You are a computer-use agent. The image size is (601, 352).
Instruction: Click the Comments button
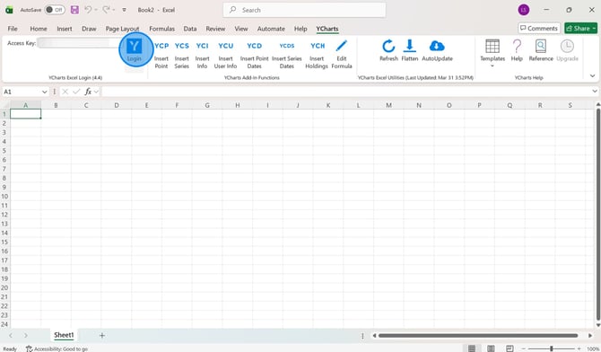(x=538, y=28)
